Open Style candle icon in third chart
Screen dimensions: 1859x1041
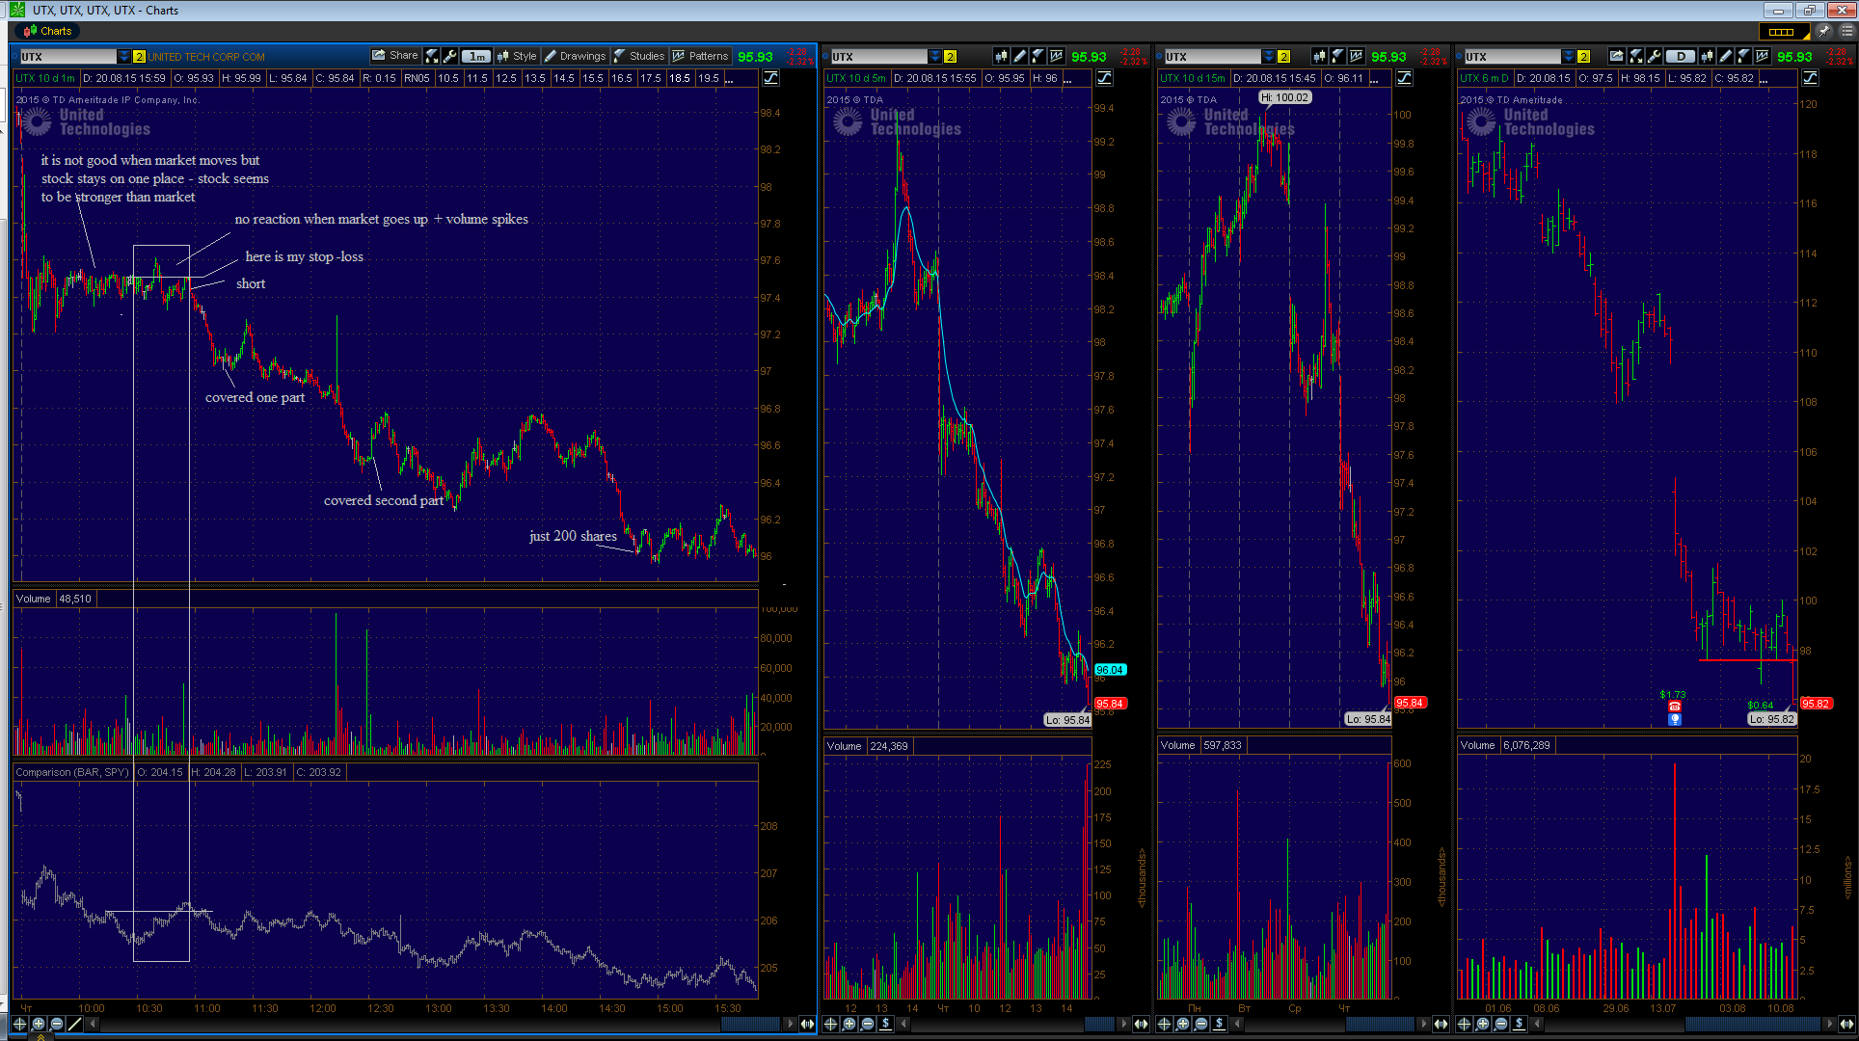coord(1320,56)
